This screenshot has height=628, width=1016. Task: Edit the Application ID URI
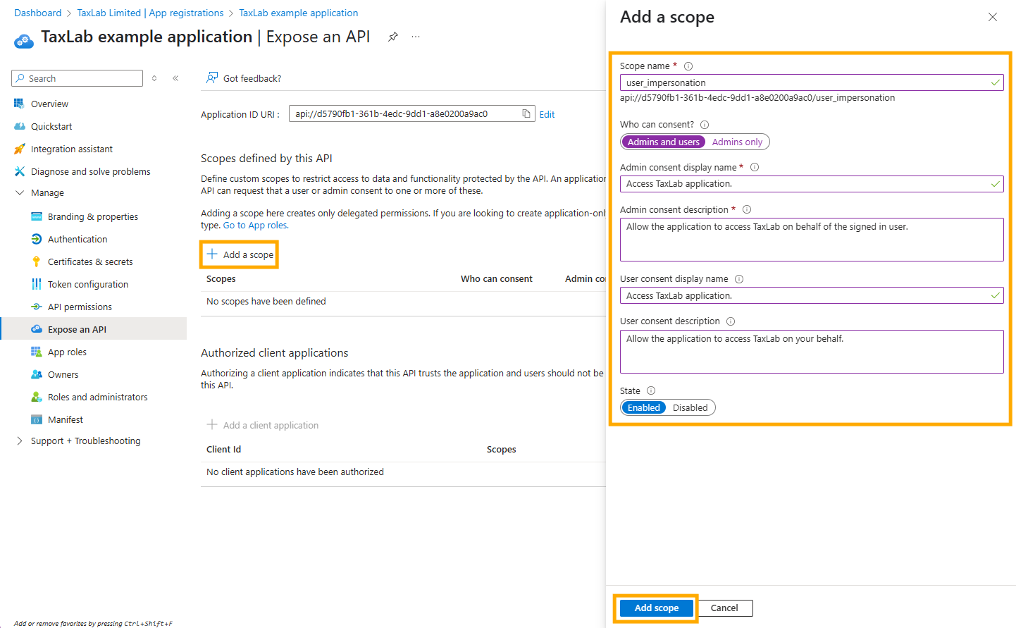[547, 114]
